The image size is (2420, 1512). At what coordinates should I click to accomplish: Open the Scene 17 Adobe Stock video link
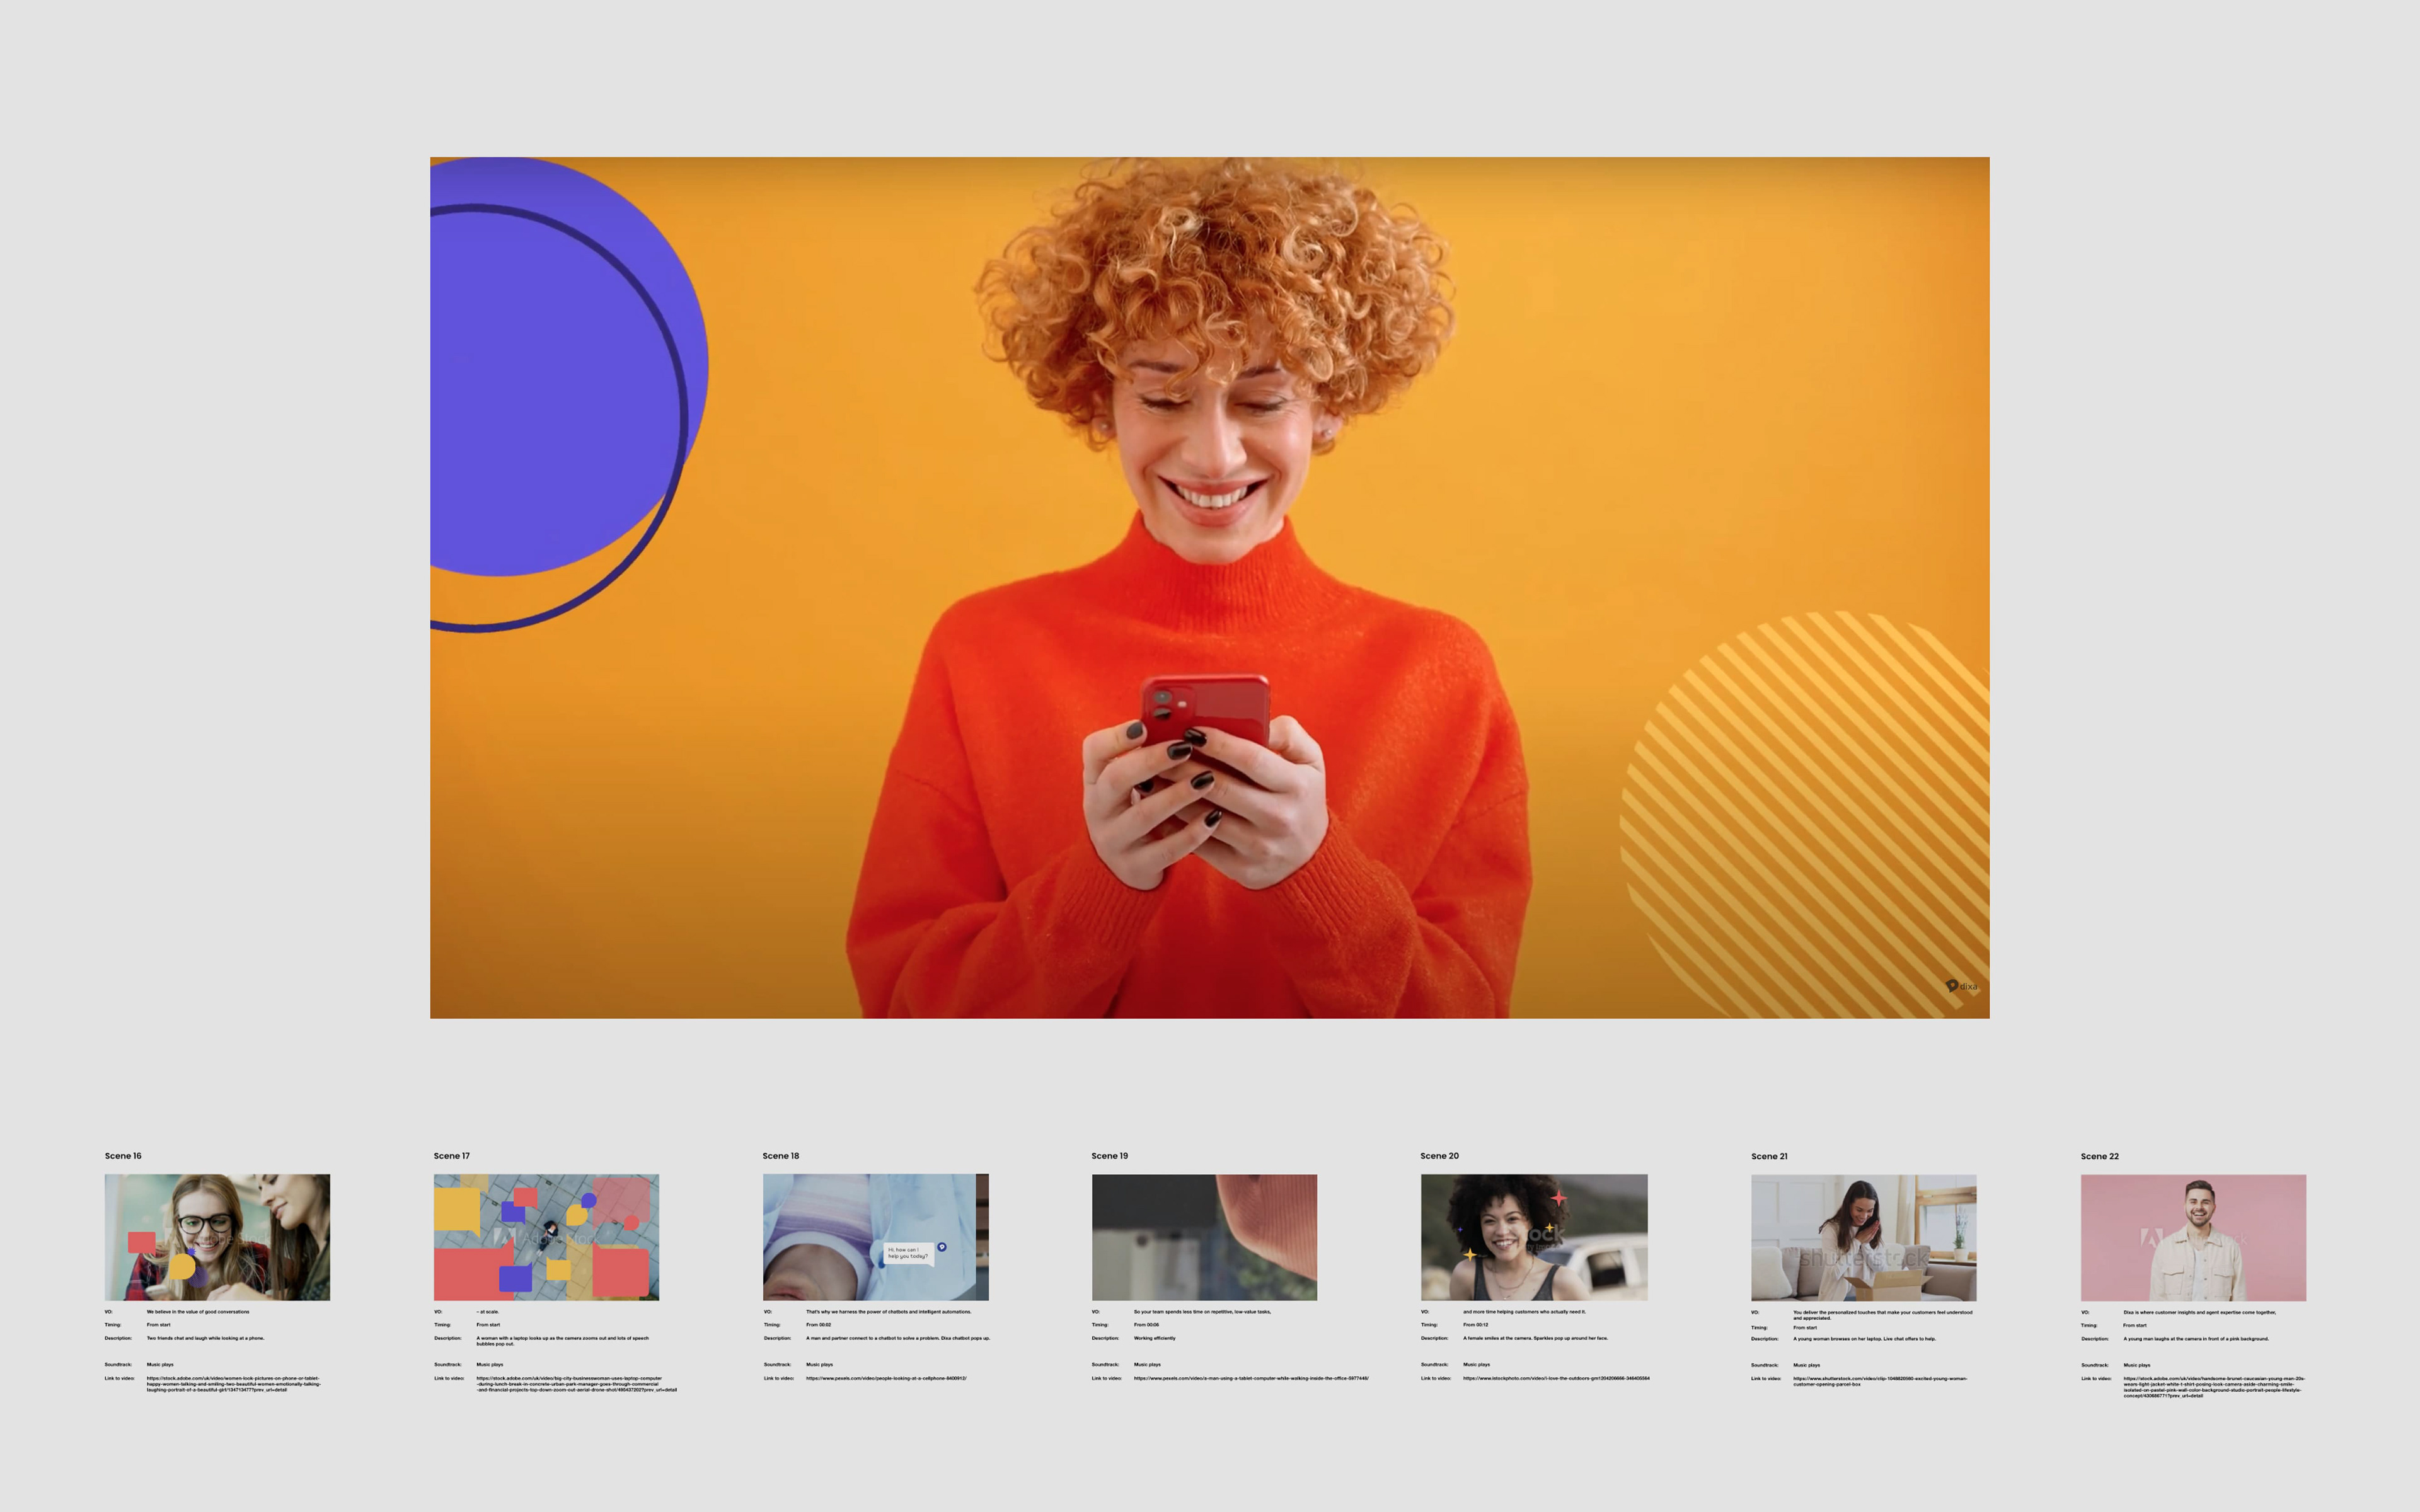576,1384
